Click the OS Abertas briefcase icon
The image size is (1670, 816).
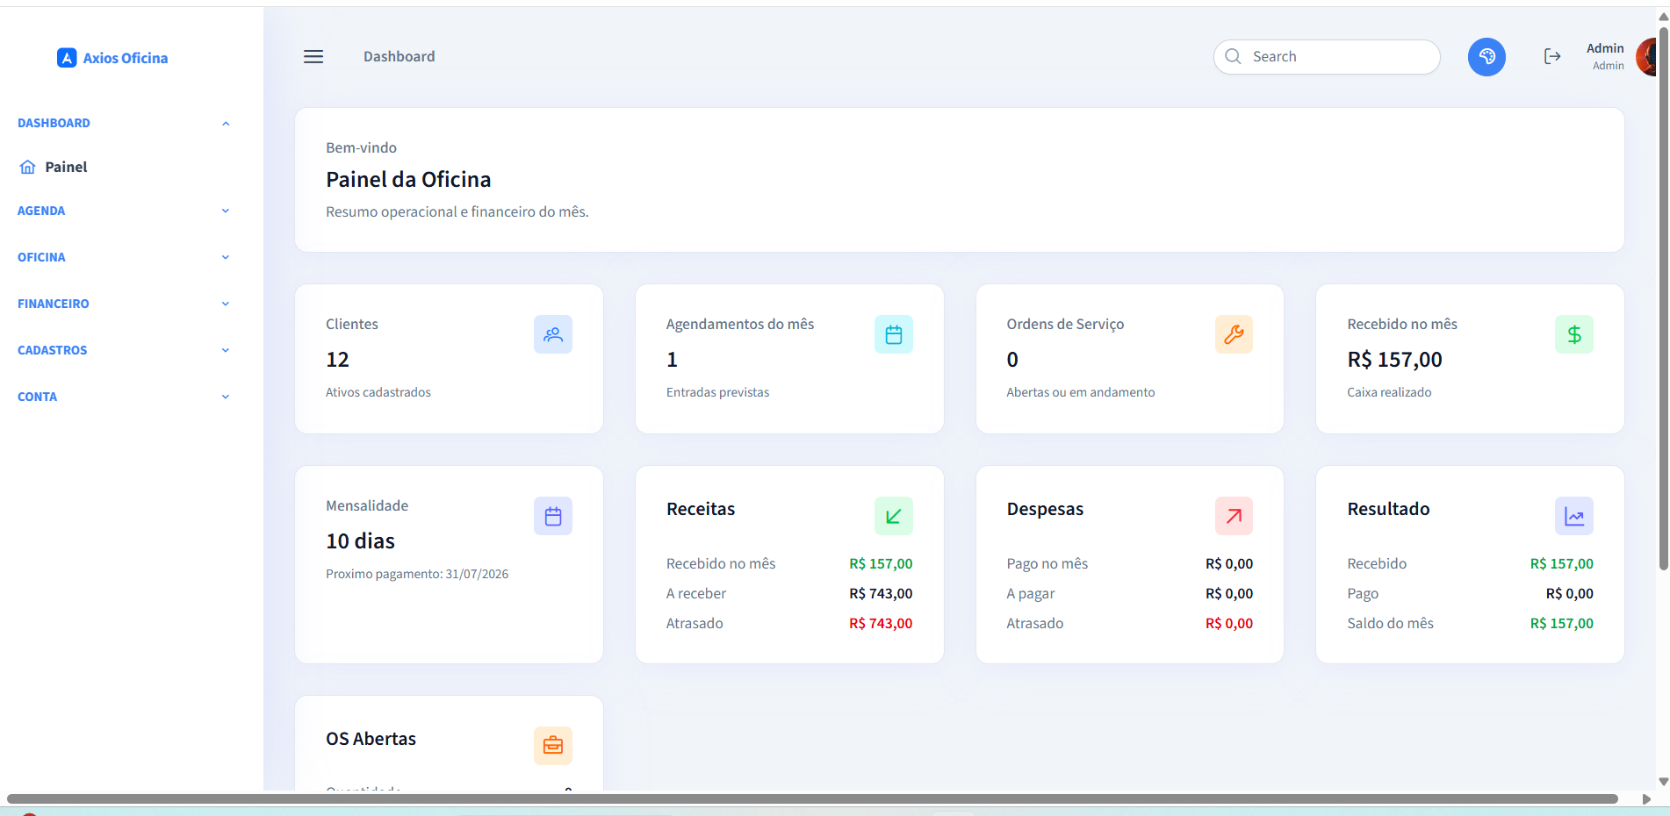point(553,746)
